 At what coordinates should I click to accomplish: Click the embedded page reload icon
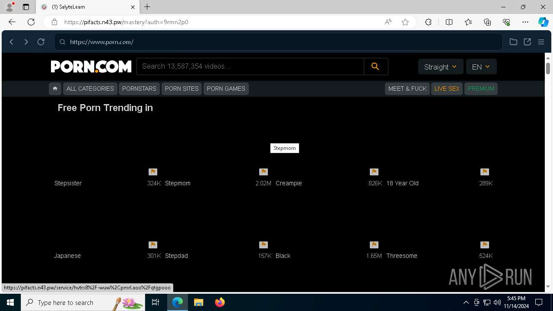coord(41,42)
